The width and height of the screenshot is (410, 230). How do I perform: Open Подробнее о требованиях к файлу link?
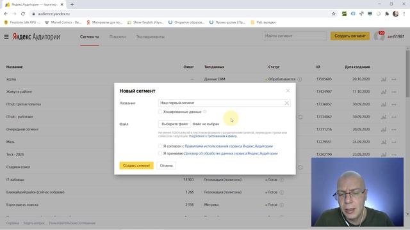click(213, 136)
